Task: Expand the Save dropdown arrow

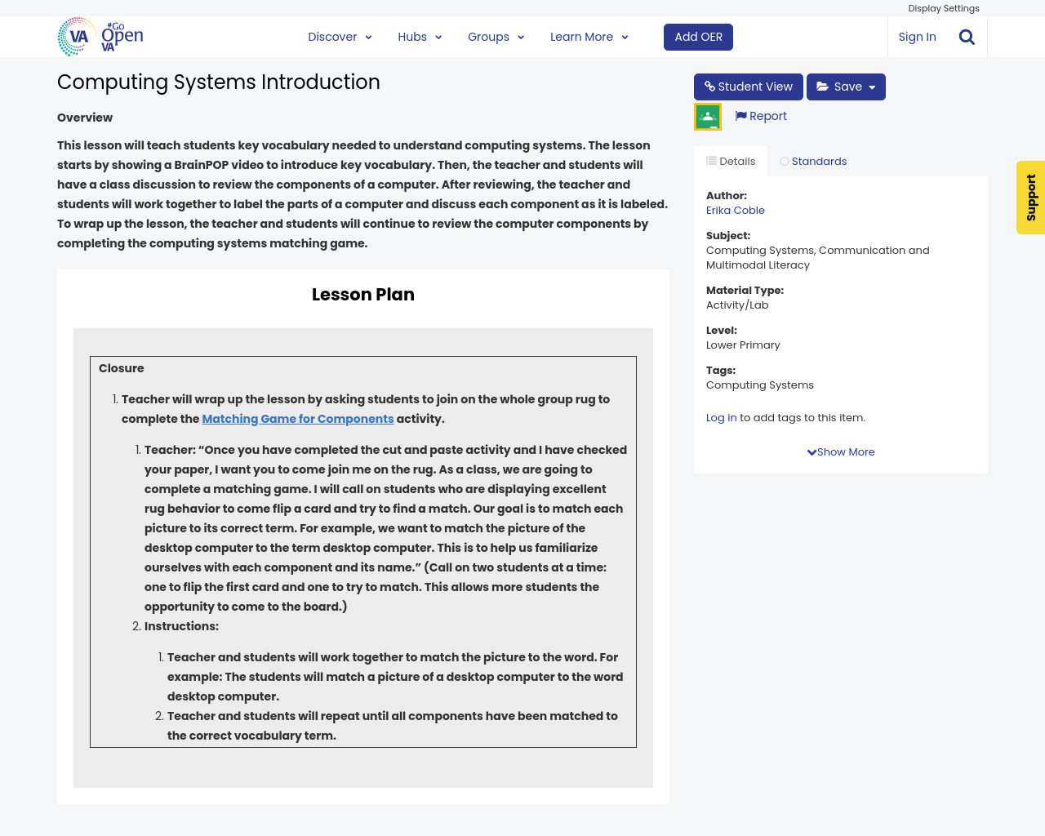Action: click(x=872, y=86)
